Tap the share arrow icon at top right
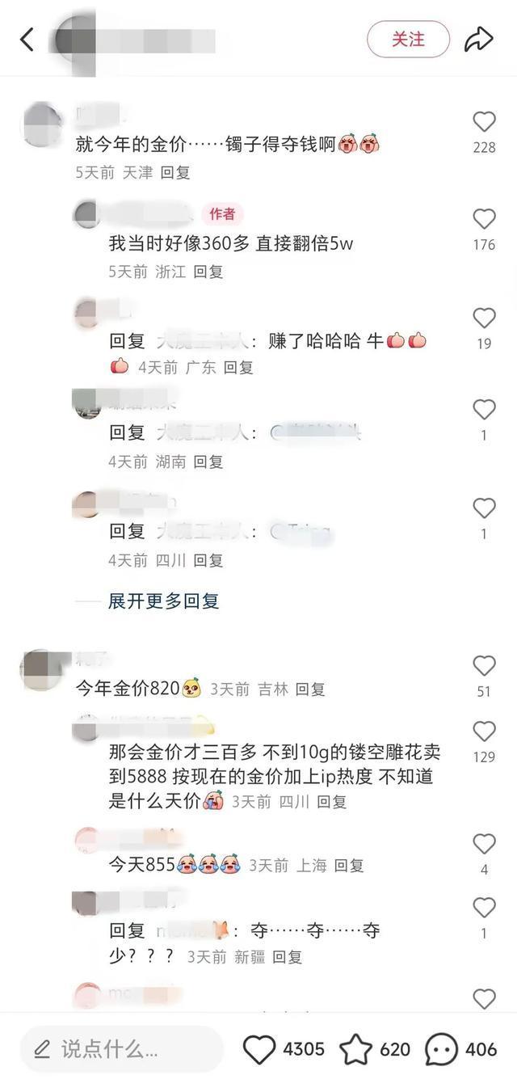This screenshot has width=517, height=1092. (478, 39)
